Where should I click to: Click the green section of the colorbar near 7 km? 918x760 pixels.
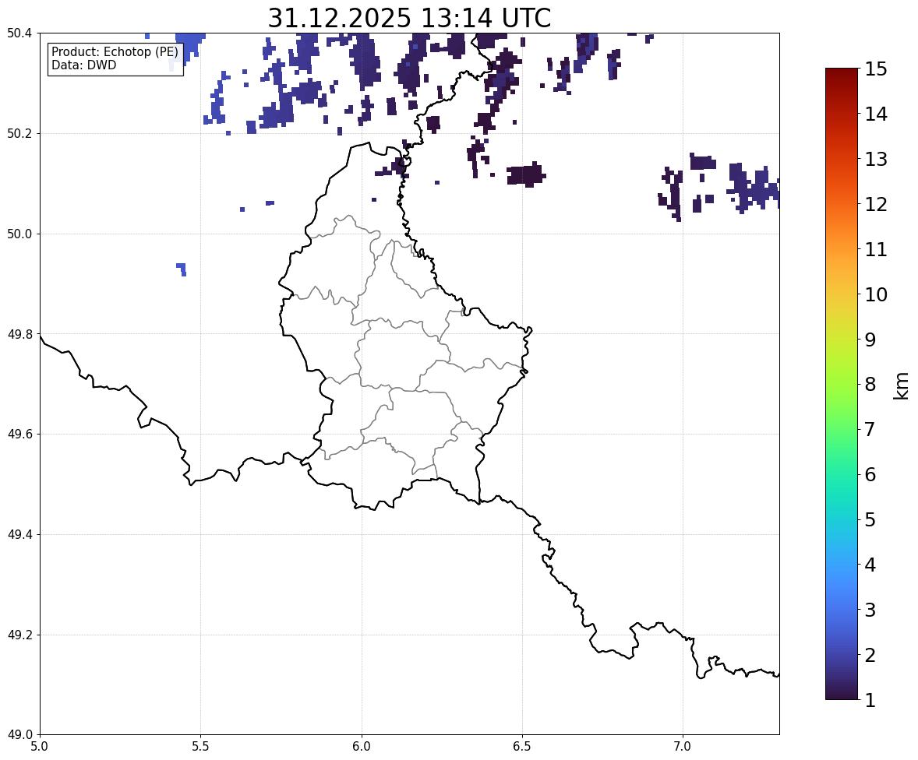point(842,429)
